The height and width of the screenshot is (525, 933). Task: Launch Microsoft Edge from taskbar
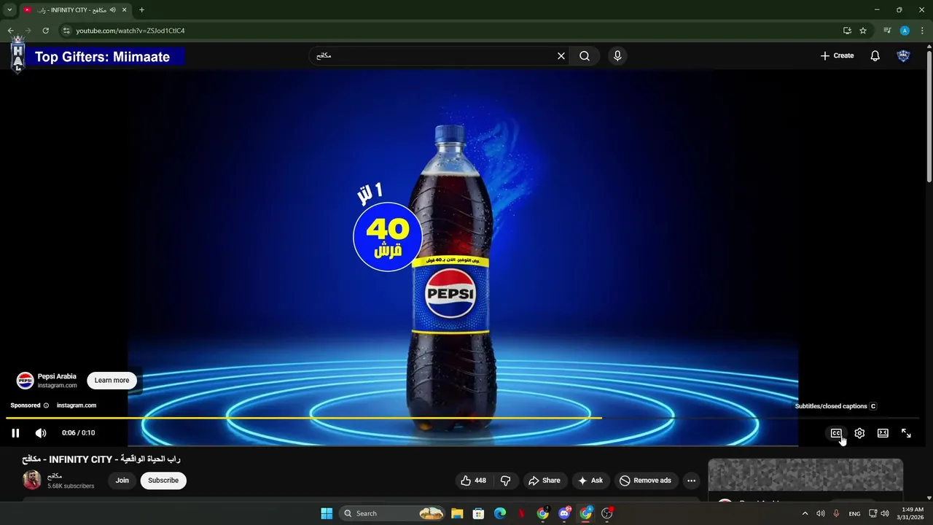point(500,513)
